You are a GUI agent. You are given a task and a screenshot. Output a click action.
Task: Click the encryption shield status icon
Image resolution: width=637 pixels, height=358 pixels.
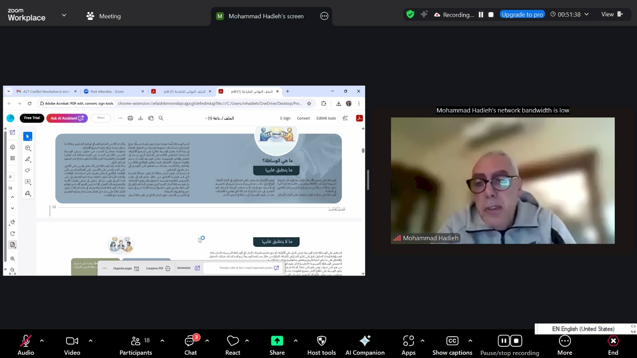point(410,14)
